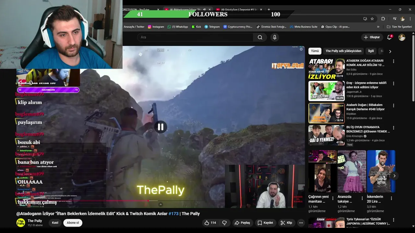The image size is (415, 233).
Task: Click the Katıl join button
Action: click(55, 223)
